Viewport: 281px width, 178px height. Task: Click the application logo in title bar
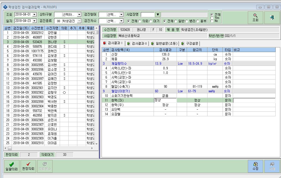coord(5,7)
